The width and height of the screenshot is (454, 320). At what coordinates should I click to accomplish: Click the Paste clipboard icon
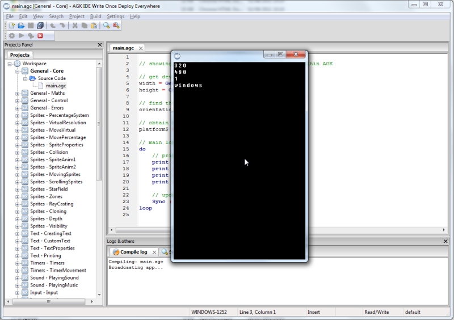[x=94, y=26]
